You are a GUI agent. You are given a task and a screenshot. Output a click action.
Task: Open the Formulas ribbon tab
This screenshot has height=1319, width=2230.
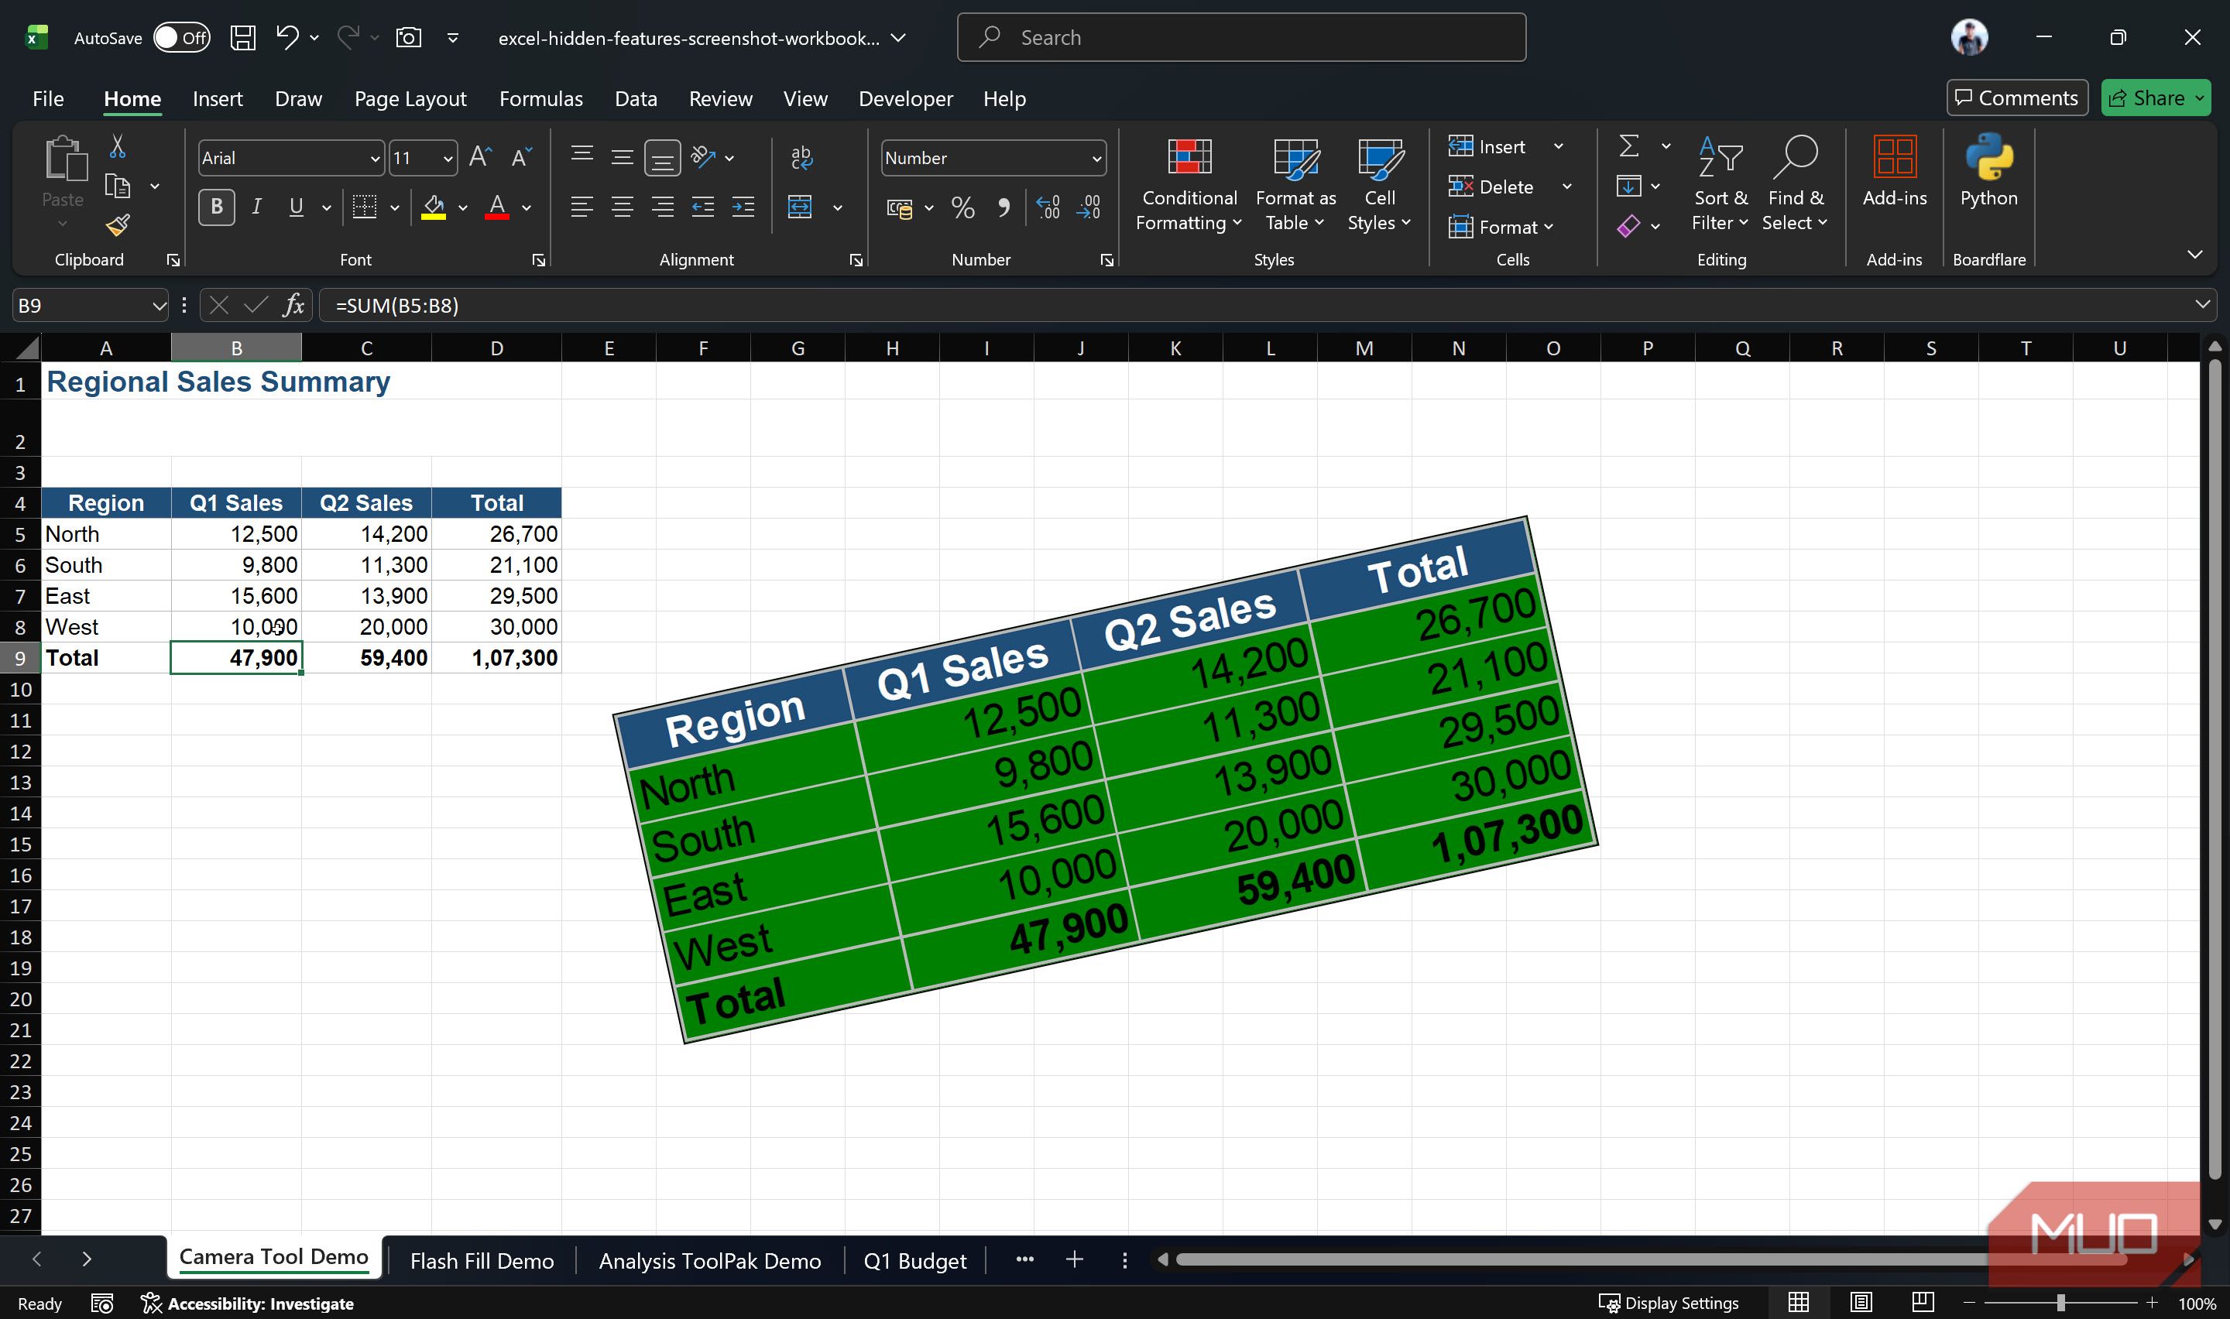[540, 98]
